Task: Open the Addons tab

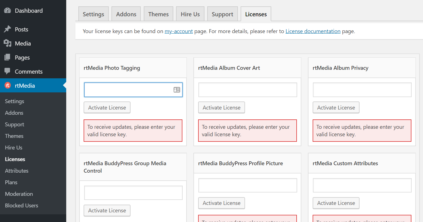Action: tap(126, 14)
